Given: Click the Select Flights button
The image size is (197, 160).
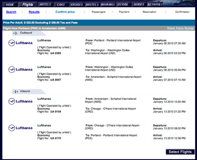Looking at the screenshot, I should pyautogui.click(x=180, y=152).
